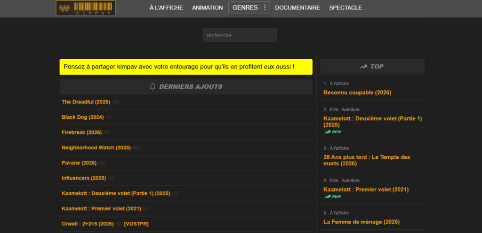Select Black Dog (2024) from latest additions
482x233 pixels.
(x=82, y=117)
